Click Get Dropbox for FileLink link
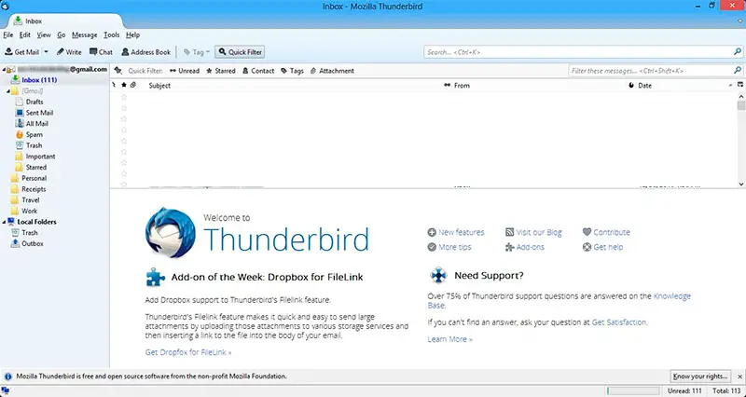Viewport: 746px width, 397px height. tap(188, 352)
